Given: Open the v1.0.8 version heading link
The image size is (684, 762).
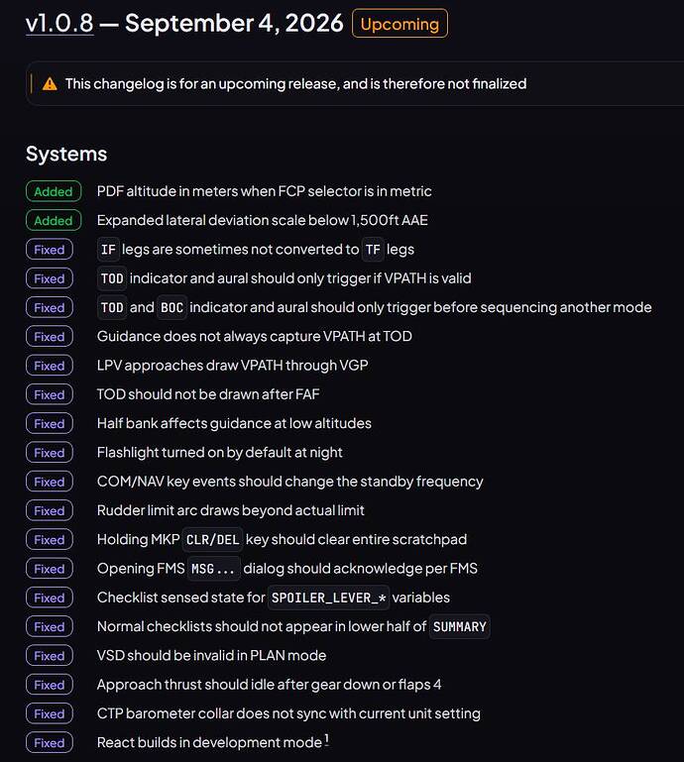Looking at the screenshot, I should 59,23.
